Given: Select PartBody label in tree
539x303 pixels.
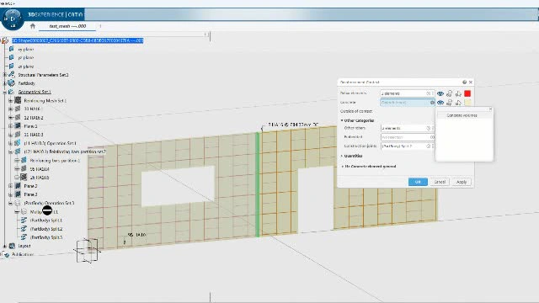Looking at the screenshot, I should [x=26, y=83].
